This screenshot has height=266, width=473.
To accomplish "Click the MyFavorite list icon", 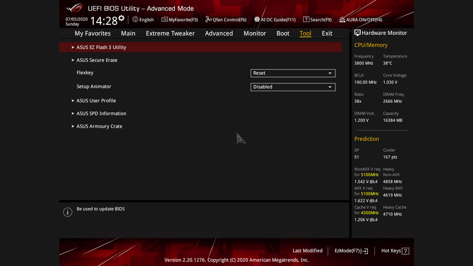I will click(x=164, y=19).
